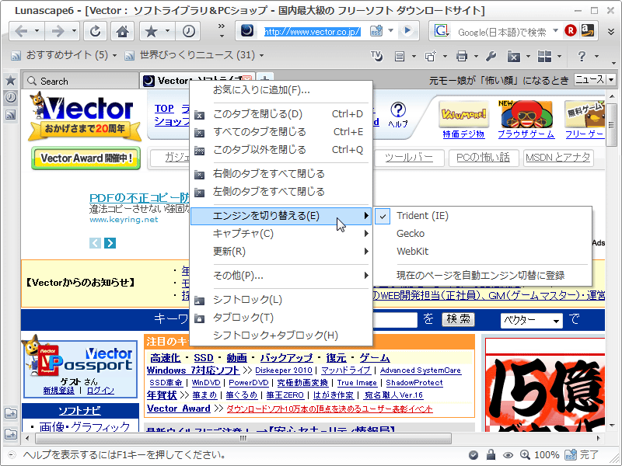Screen dimensions: 622x466
Task: Click the new tab plus button
Action: click(x=264, y=78)
